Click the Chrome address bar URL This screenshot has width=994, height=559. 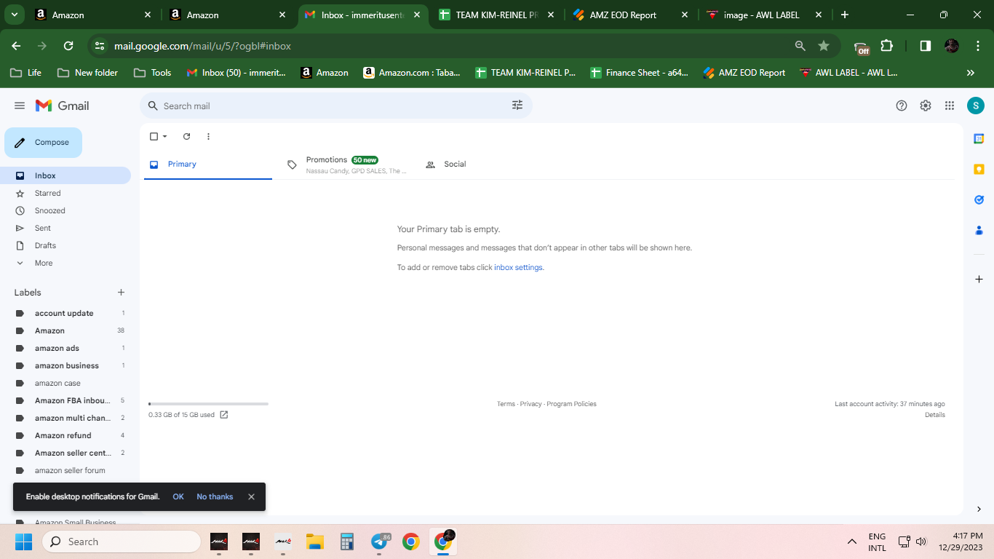pyautogui.click(x=202, y=46)
